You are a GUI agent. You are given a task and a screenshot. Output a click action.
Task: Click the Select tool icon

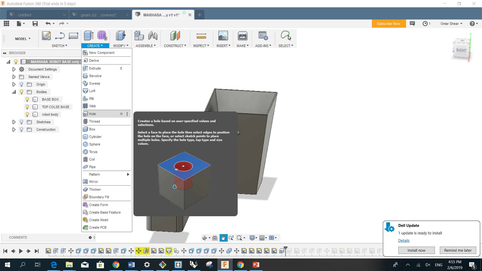pyautogui.click(x=286, y=36)
